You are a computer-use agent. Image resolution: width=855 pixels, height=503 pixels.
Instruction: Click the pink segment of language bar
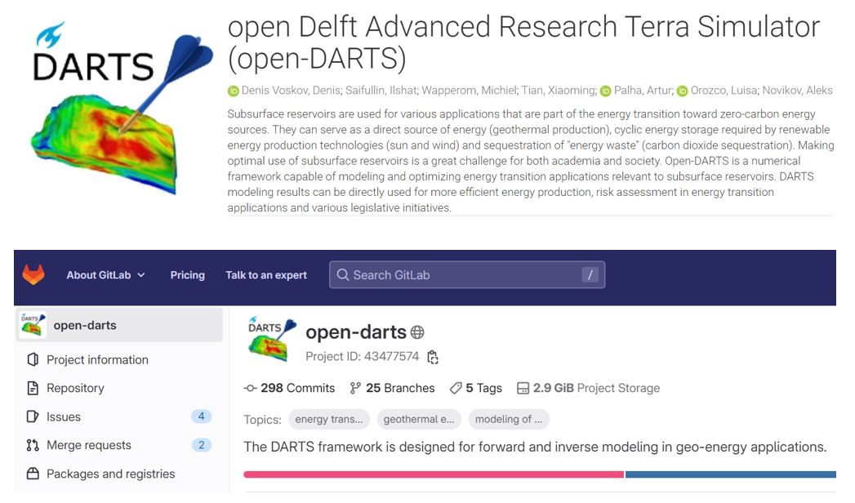433,474
